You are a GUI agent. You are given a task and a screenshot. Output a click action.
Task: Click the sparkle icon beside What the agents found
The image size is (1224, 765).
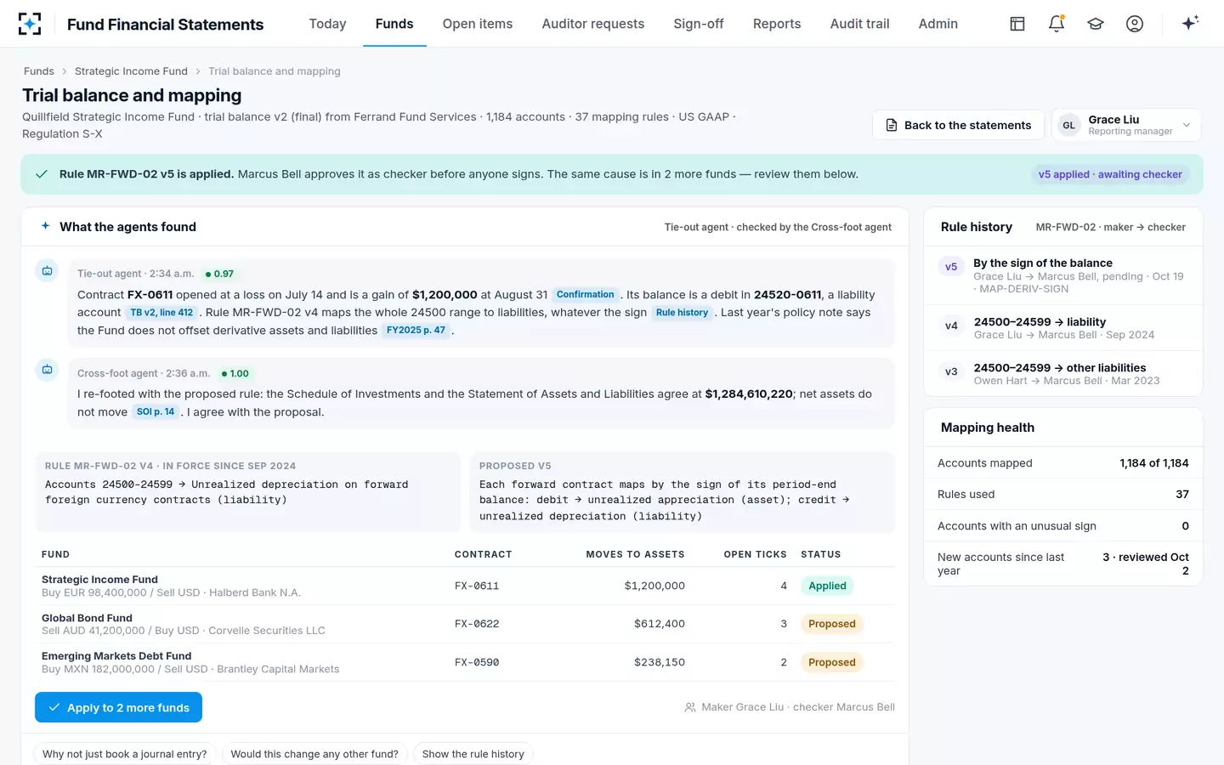tap(46, 226)
